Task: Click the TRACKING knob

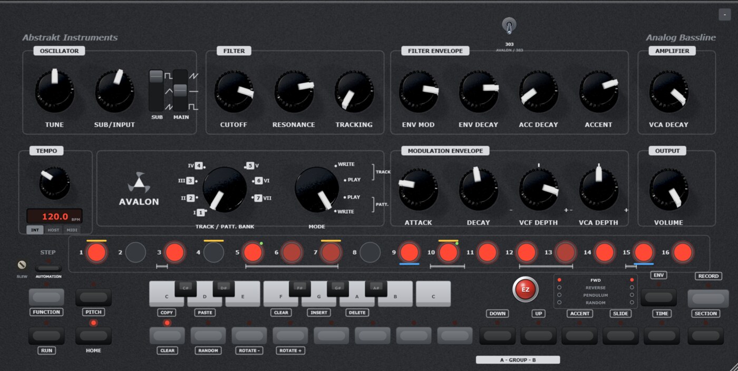Action: (354, 92)
